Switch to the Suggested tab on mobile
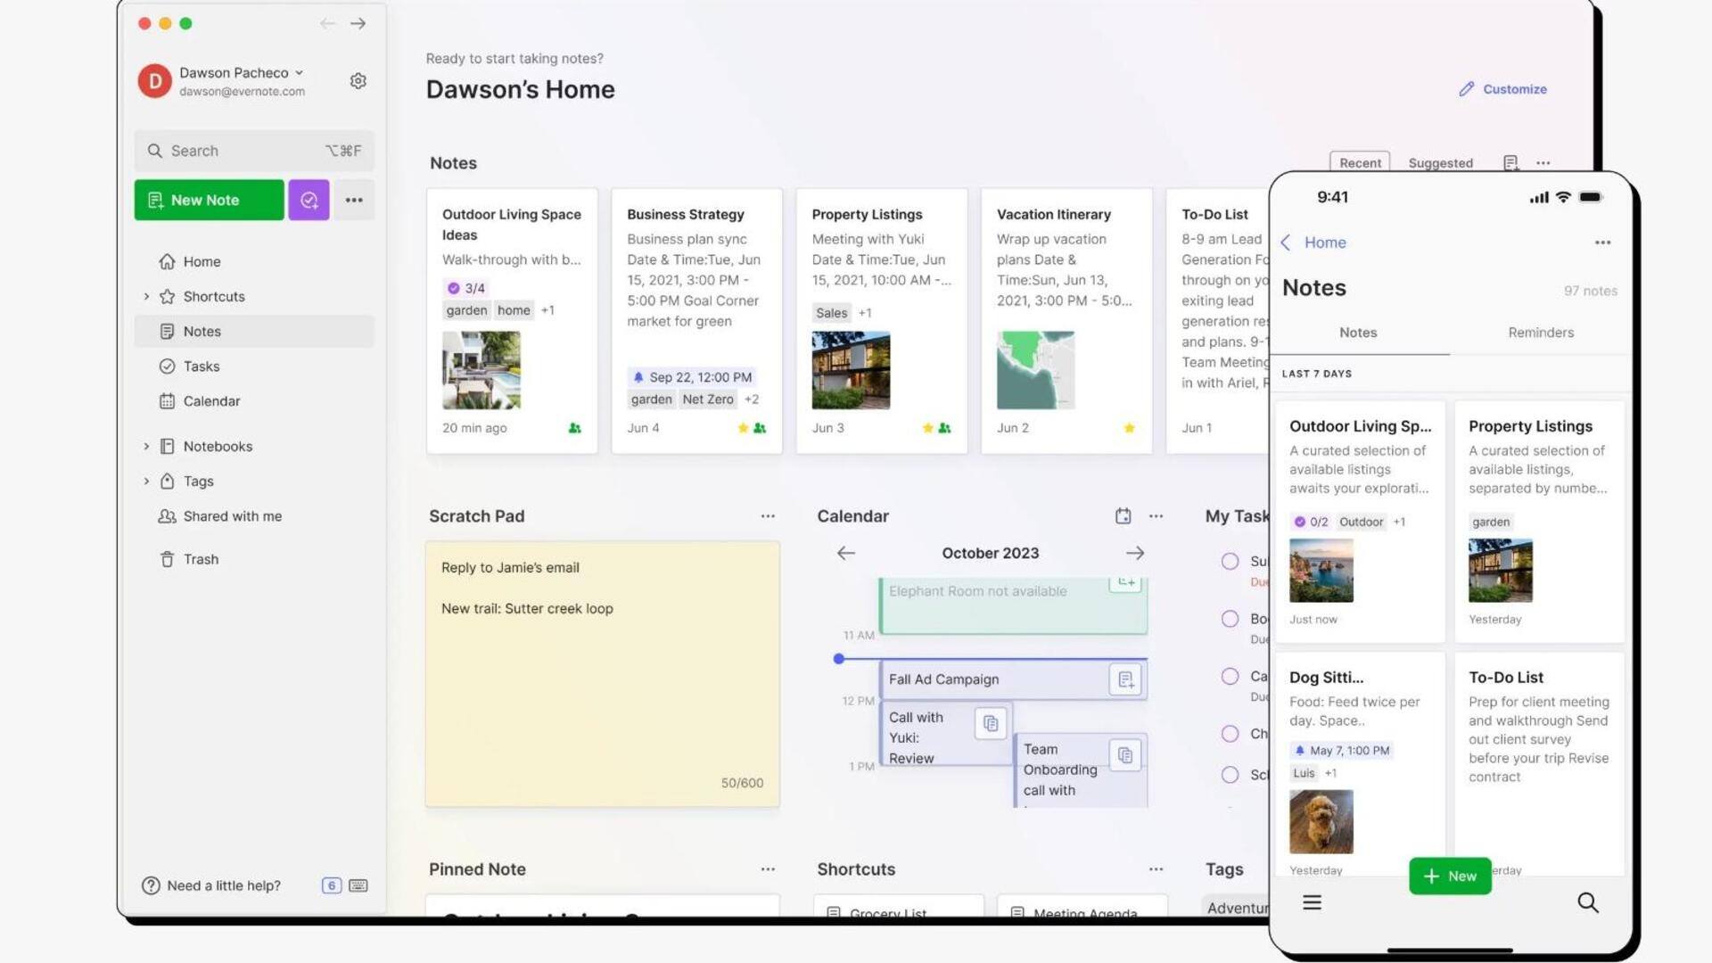Viewport: 1712px width, 963px height. click(x=1440, y=162)
